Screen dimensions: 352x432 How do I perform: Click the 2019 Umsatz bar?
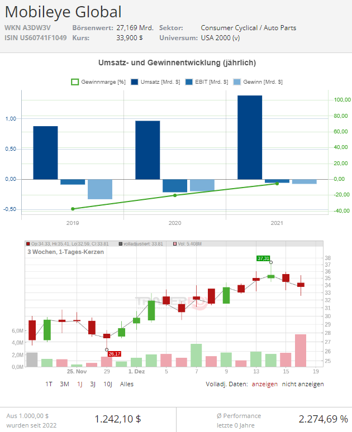pyautogui.click(x=45, y=152)
